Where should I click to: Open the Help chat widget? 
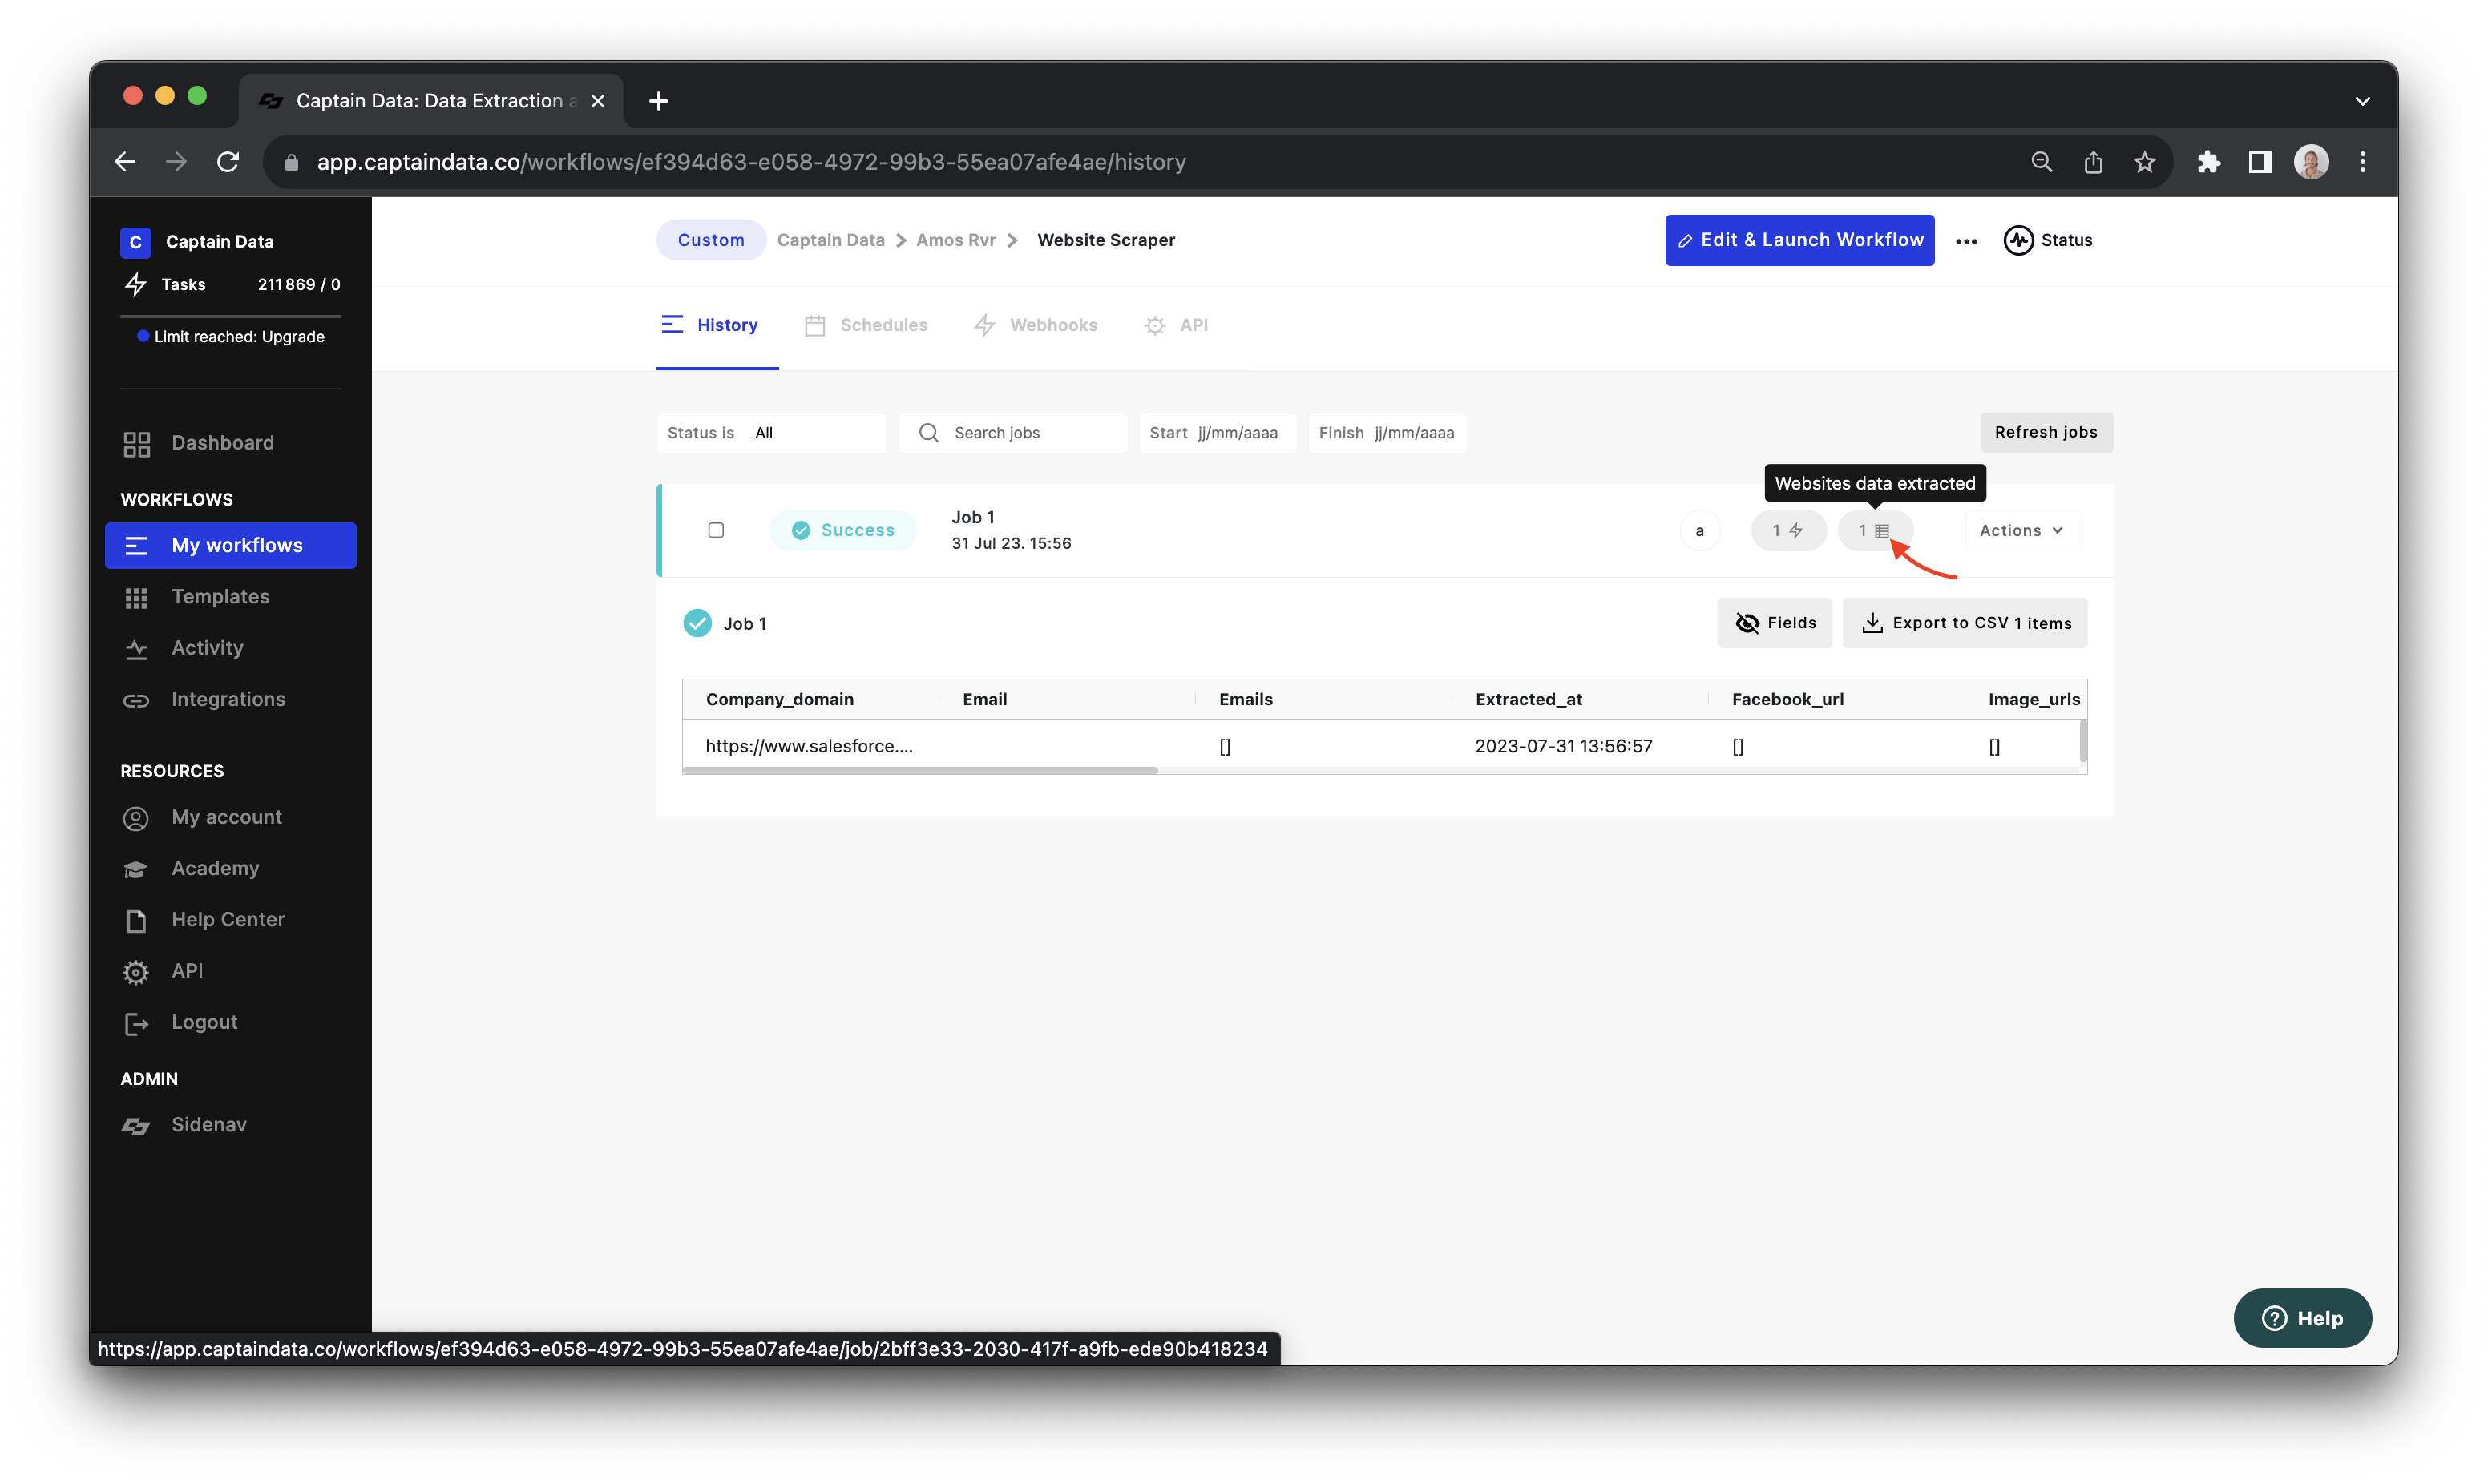[2302, 1319]
